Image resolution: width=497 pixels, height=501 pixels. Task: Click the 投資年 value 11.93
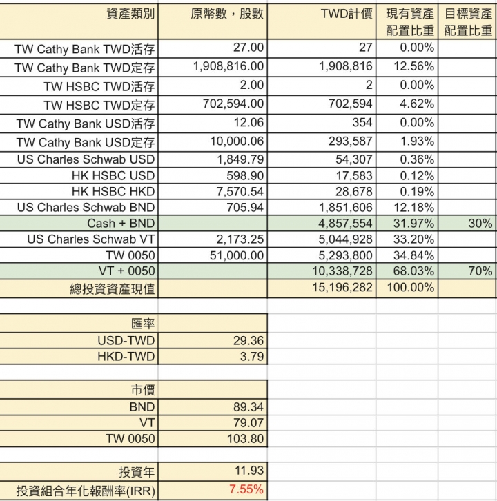click(x=213, y=471)
